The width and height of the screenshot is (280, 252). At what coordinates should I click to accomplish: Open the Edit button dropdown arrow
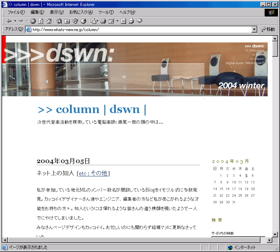point(117,21)
